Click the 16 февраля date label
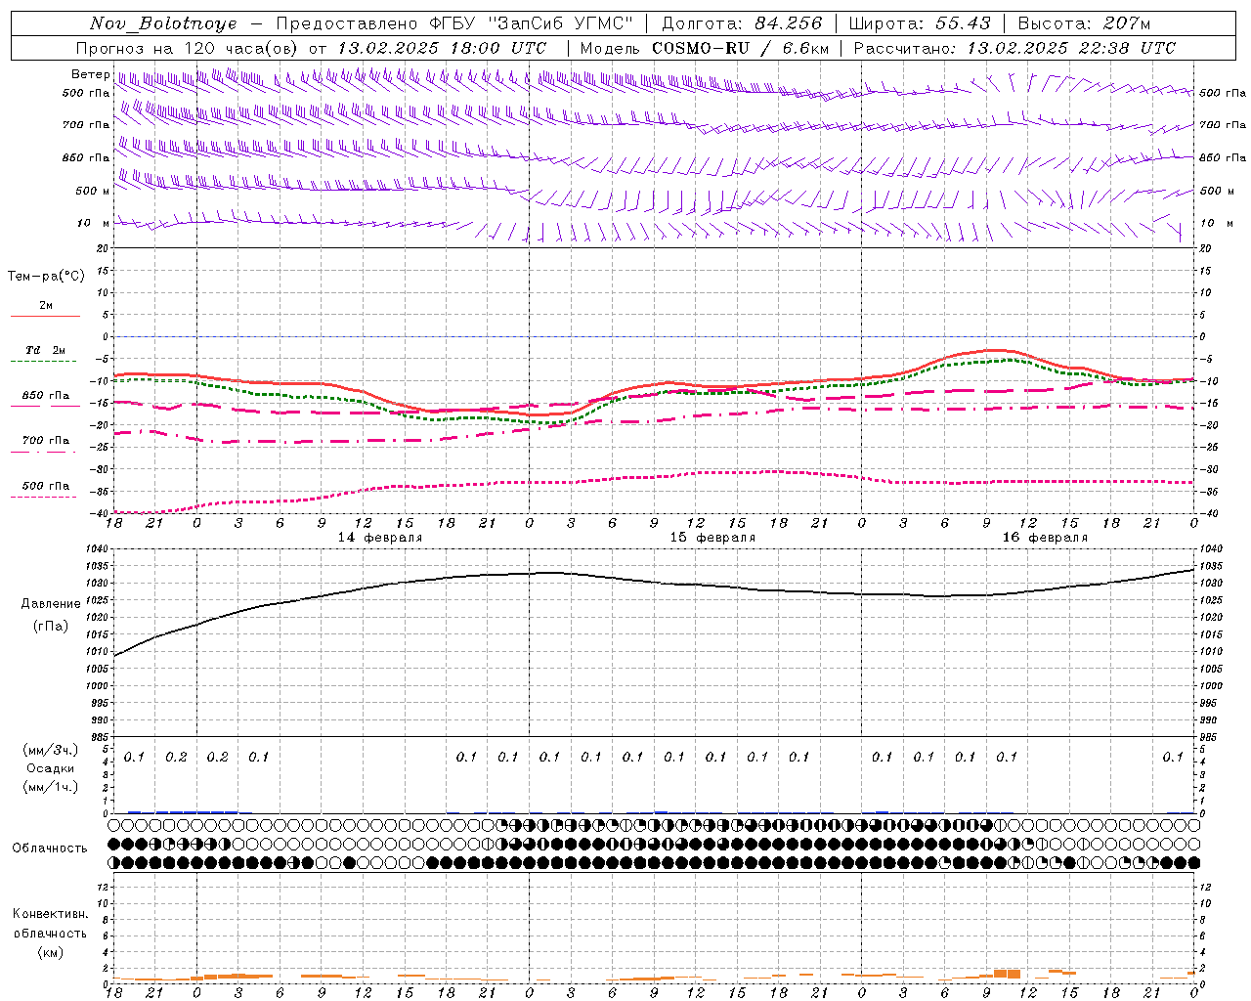Image resolution: width=1251 pixels, height=1001 pixels. [x=1045, y=538]
